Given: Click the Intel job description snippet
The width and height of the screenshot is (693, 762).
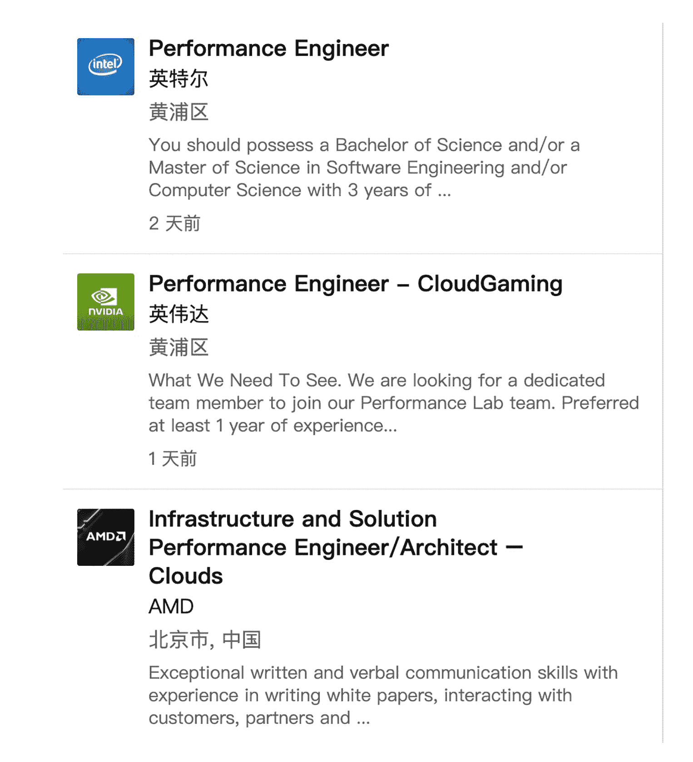Looking at the screenshot, I should [x=364, y=168].
